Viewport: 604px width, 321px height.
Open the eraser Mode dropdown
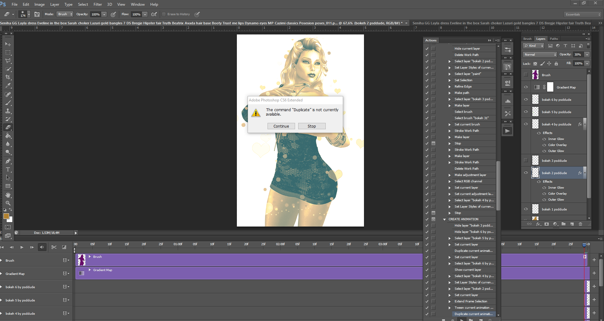65,14
